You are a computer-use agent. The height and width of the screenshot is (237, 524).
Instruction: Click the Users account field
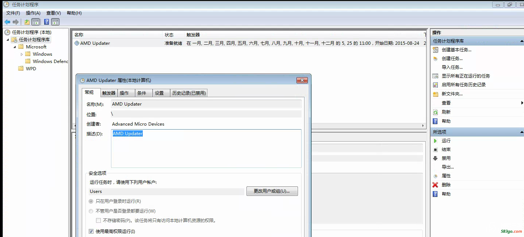tap(167, 191)
